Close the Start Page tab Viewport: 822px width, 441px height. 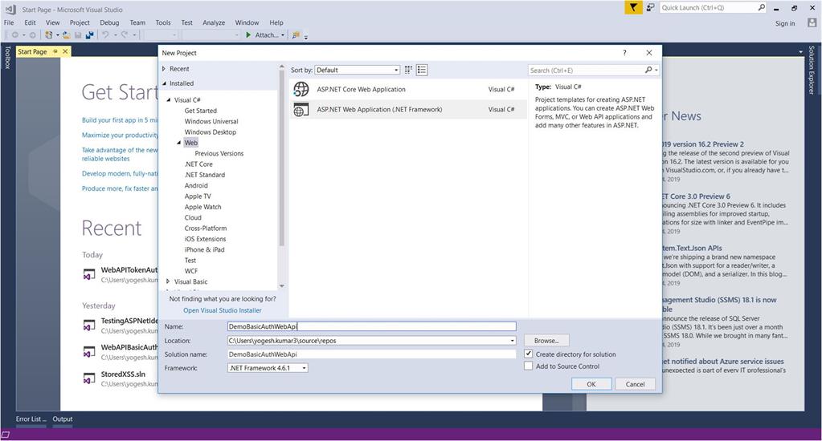(65, 51)
